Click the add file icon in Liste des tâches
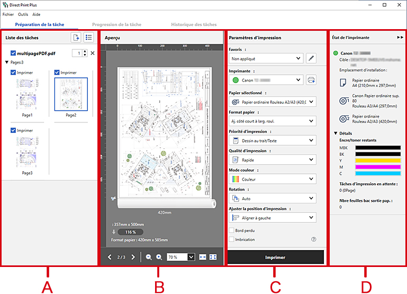The width and height of the screenshot is (407, 294). [76, 38]
